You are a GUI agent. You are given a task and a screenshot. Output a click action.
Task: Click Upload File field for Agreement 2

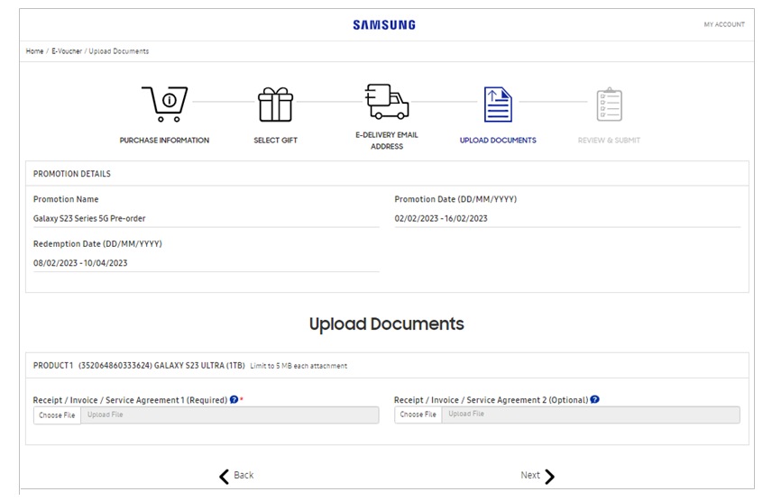click(591, 414)
